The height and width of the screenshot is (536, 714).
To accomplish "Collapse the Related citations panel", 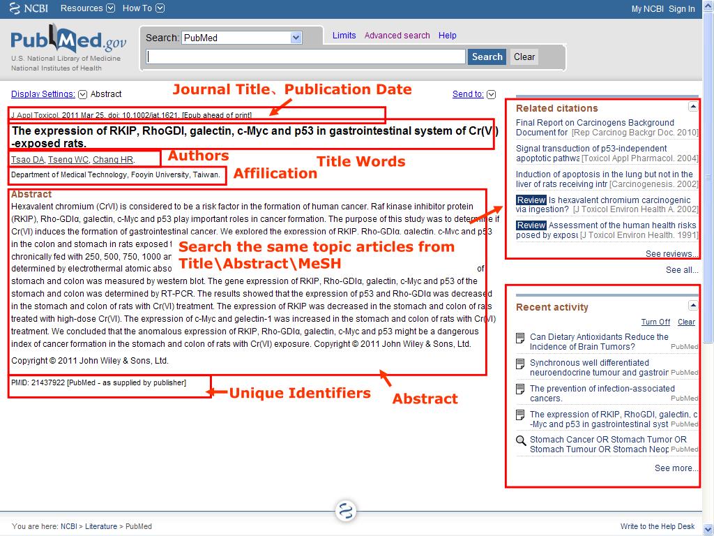I will 692,107.
